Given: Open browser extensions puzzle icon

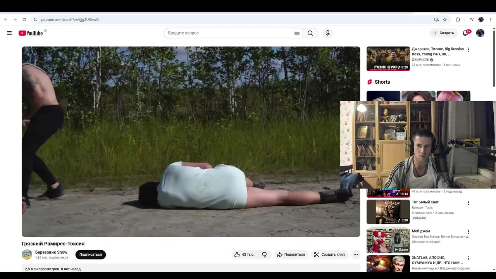Looking at the screenshot, I should coord(458,20).
